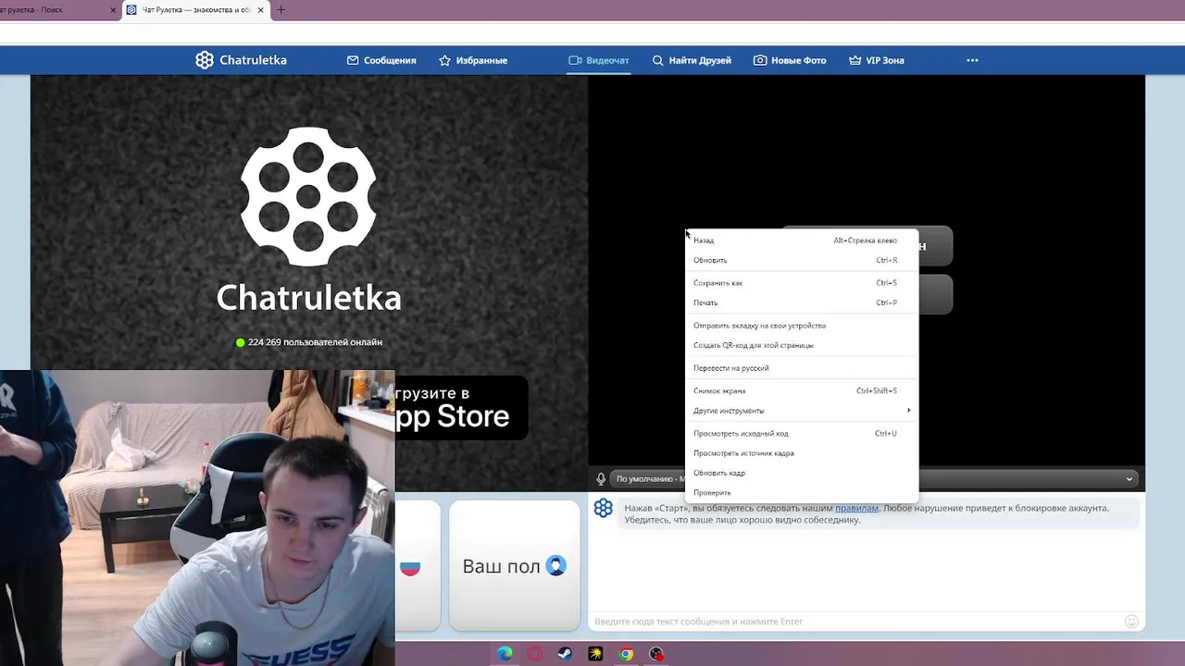Switch to the Видеочат section
The image size is (1185, 666).
(x=599, y=60)
